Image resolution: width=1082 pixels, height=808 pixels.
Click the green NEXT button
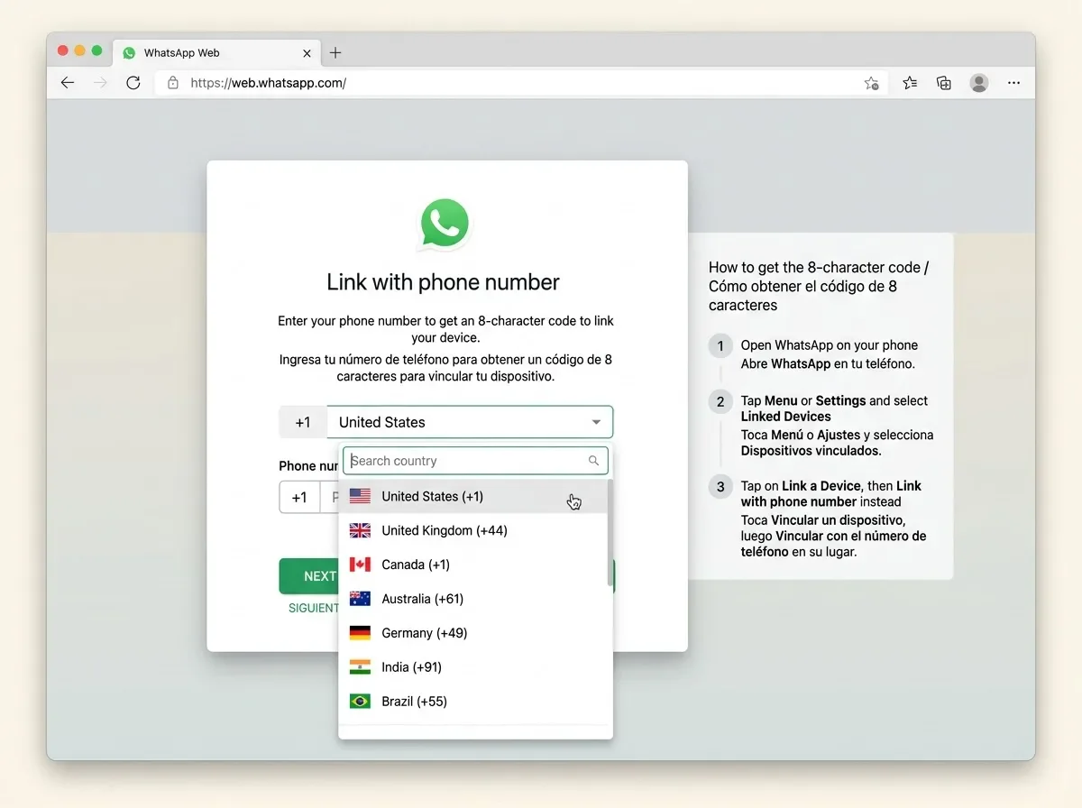coord(308,576)
